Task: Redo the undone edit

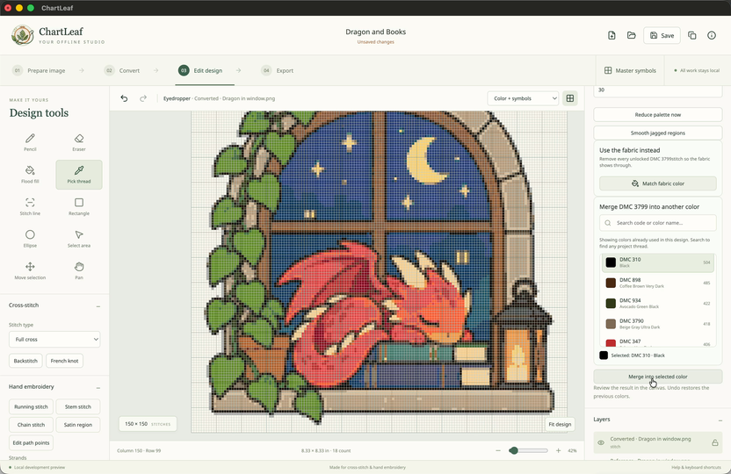Action: [x=143, y=98]
